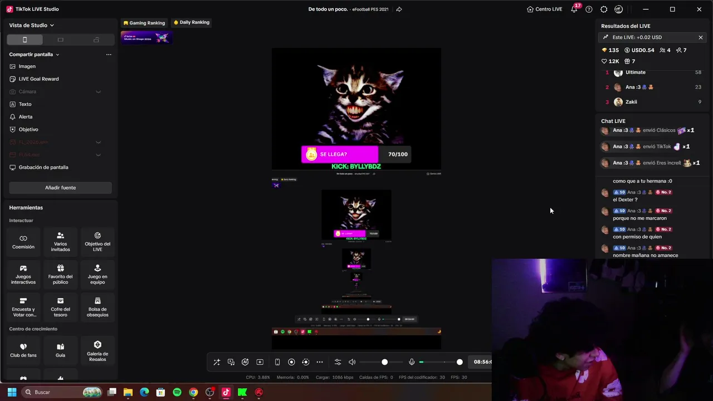Open scene more options (three dots)
The image size is (713, 401).
coord(109,55)
